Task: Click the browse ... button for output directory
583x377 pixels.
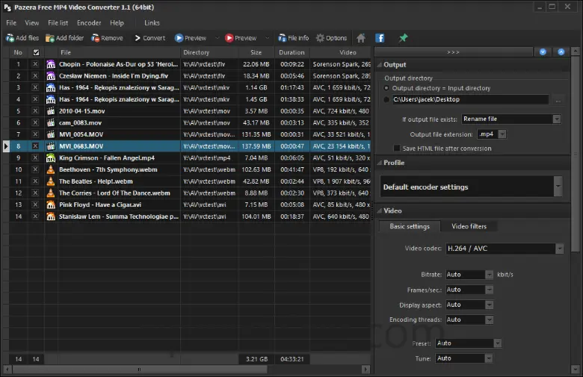Action: click(x=558, y=100)
